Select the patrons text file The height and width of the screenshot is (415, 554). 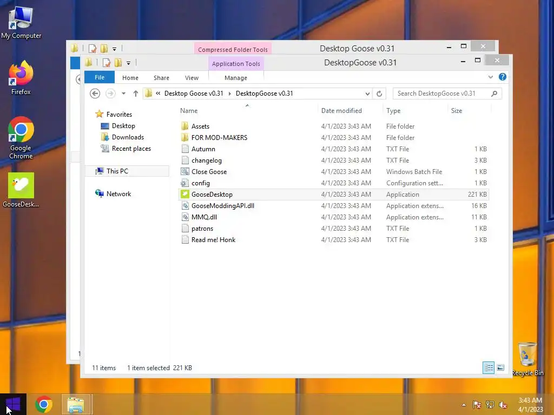(333, 229)
